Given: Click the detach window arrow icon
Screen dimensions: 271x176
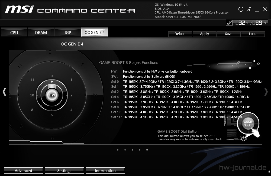Looking at the screenshot, I should [249, 9].
